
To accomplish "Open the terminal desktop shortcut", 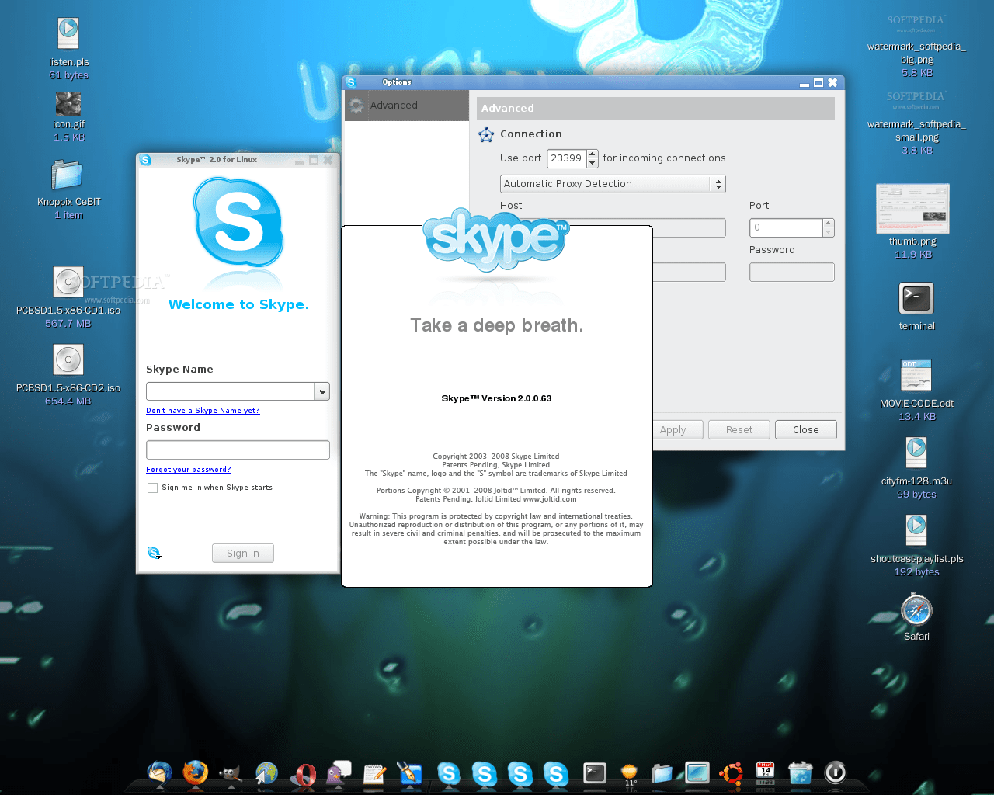I will [x=916, y=299].
